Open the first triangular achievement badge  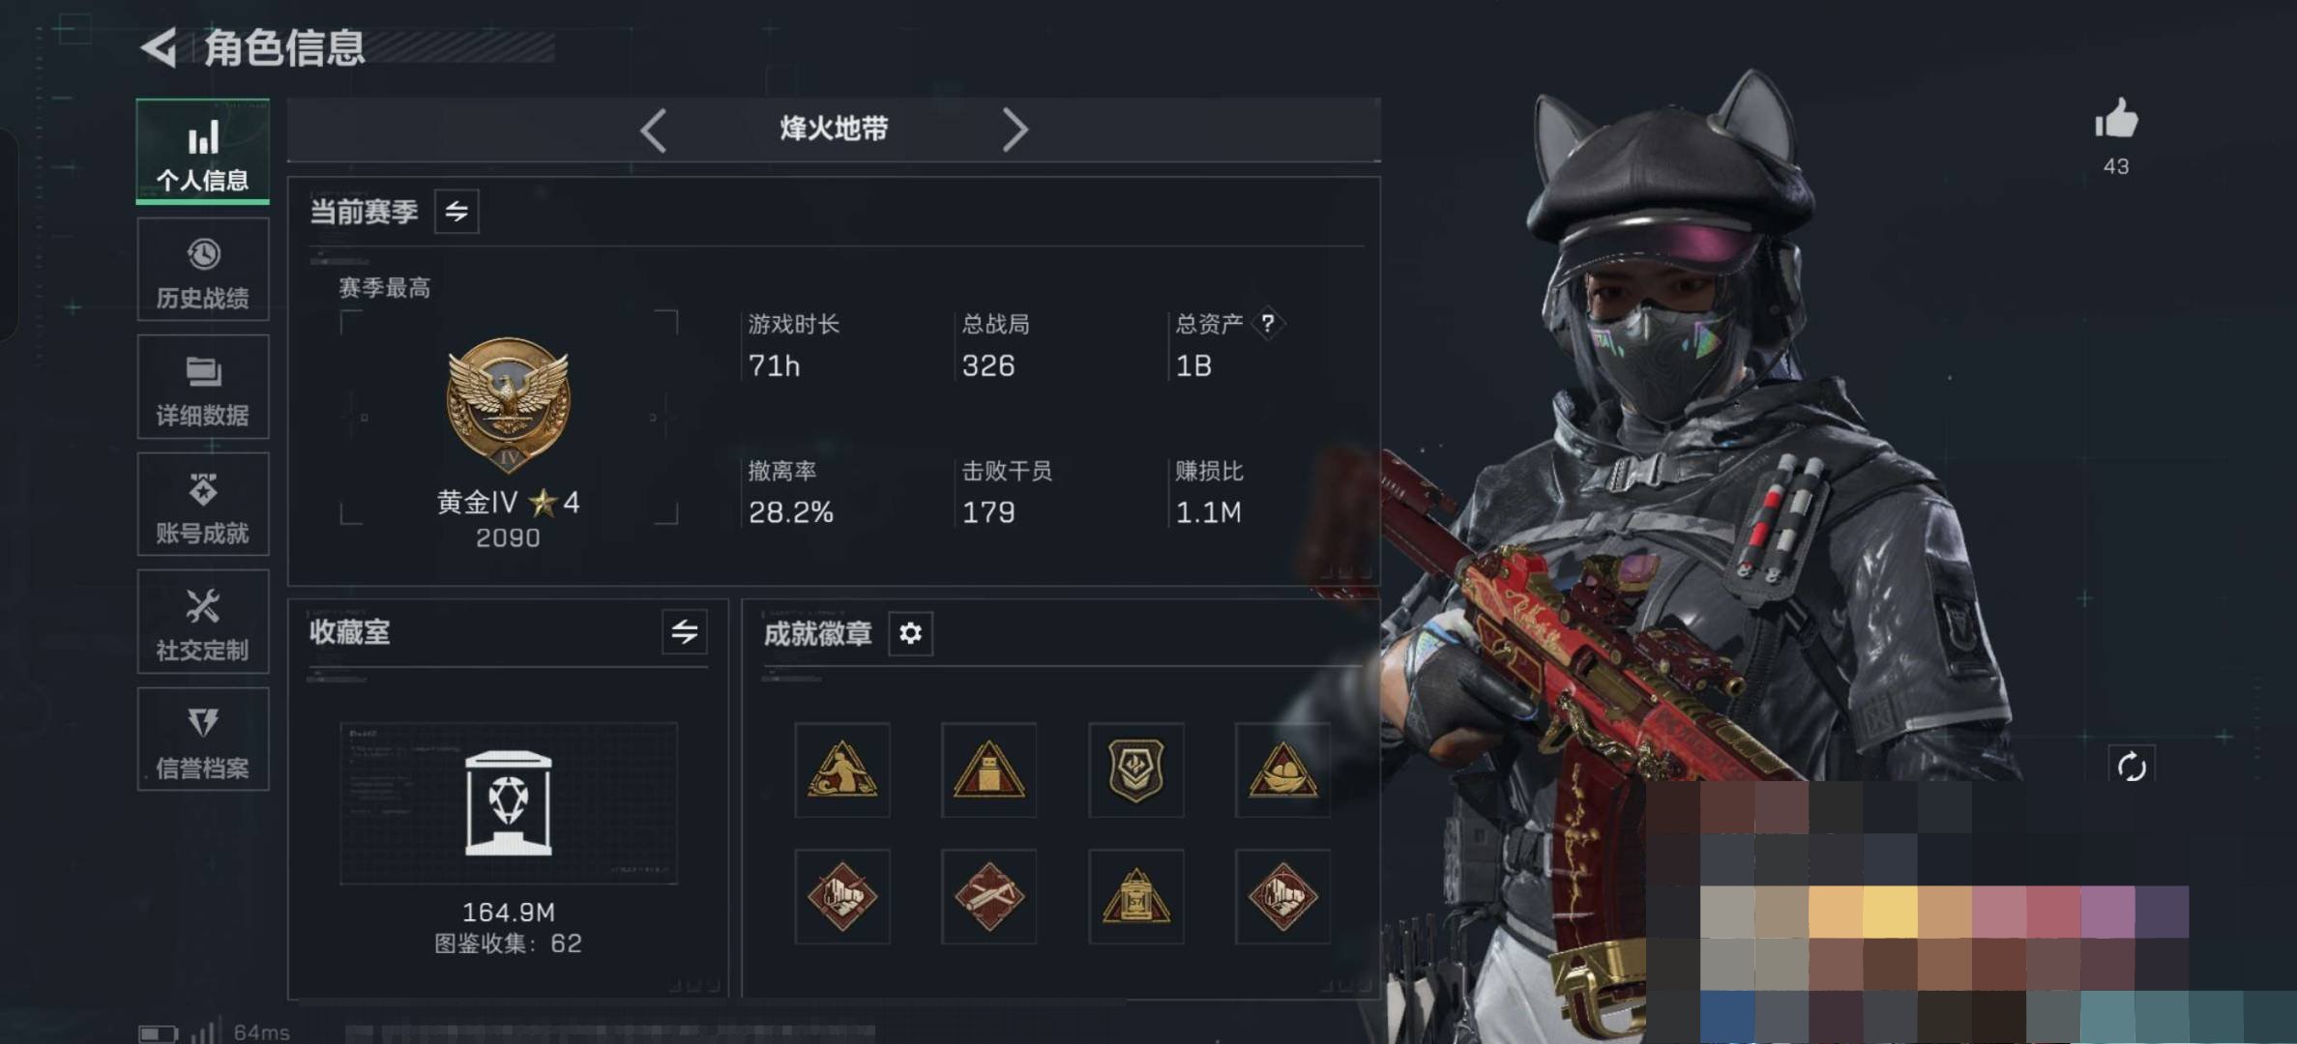(842, 770)
